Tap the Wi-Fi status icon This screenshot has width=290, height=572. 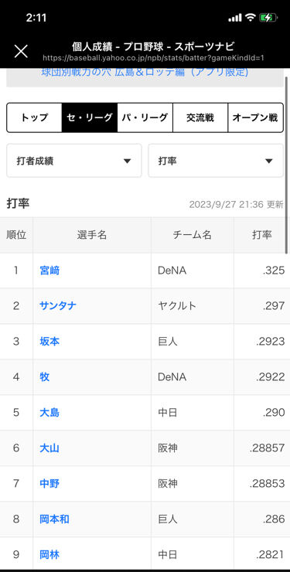point(250,18)
